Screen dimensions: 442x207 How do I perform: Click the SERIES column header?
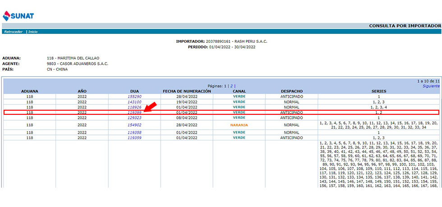[378, 91]
